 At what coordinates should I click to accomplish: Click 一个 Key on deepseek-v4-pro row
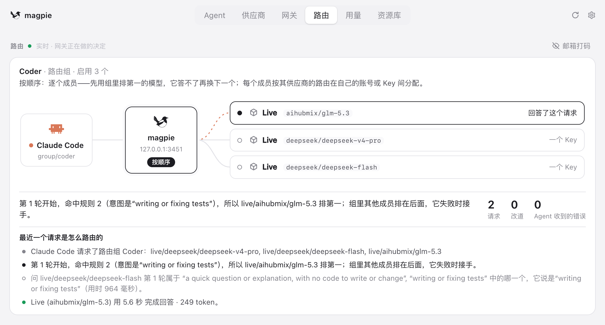click(563, 140)
